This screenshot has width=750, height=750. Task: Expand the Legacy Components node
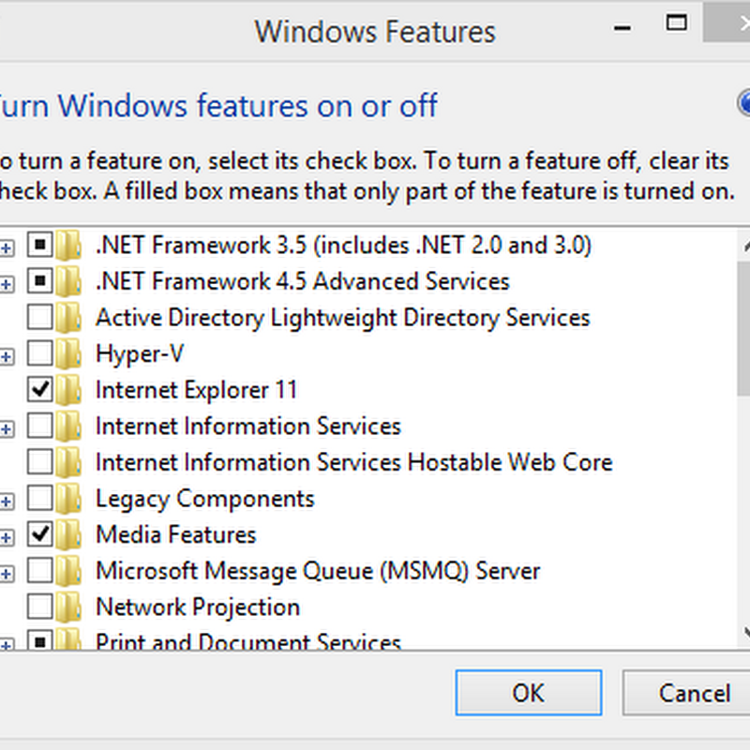coord(7,501)
